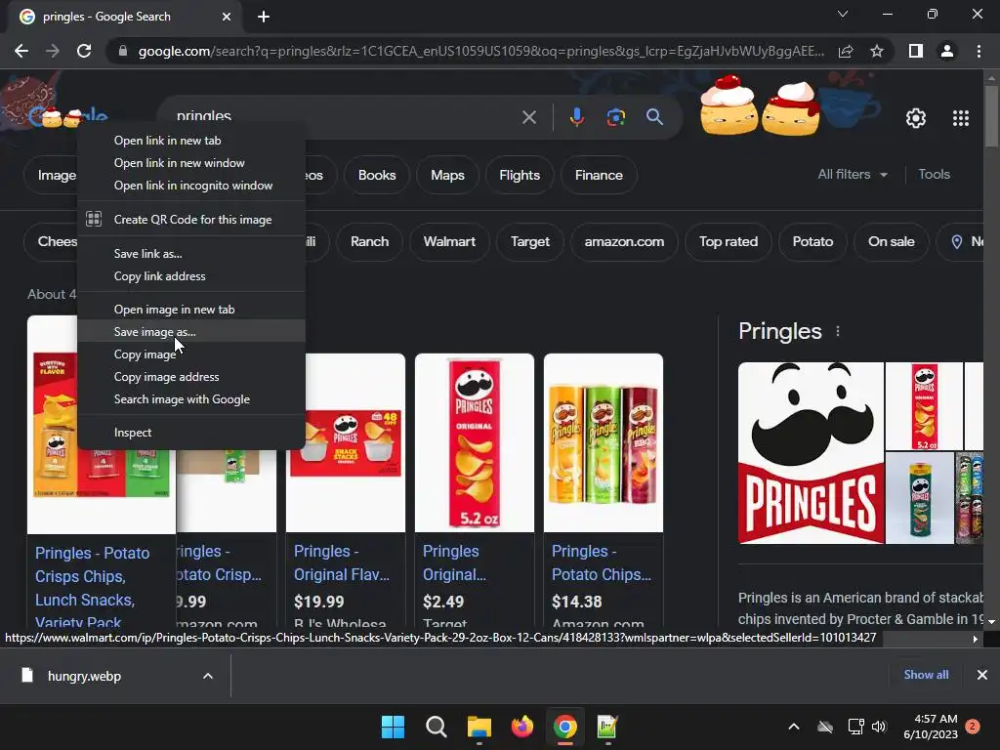Reload the page with the refresh icon
Viewport: 1000px width, 750px height.
[84, 51]
